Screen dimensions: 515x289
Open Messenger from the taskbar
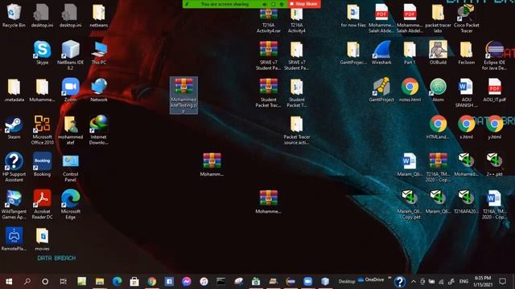pos(186,281)
